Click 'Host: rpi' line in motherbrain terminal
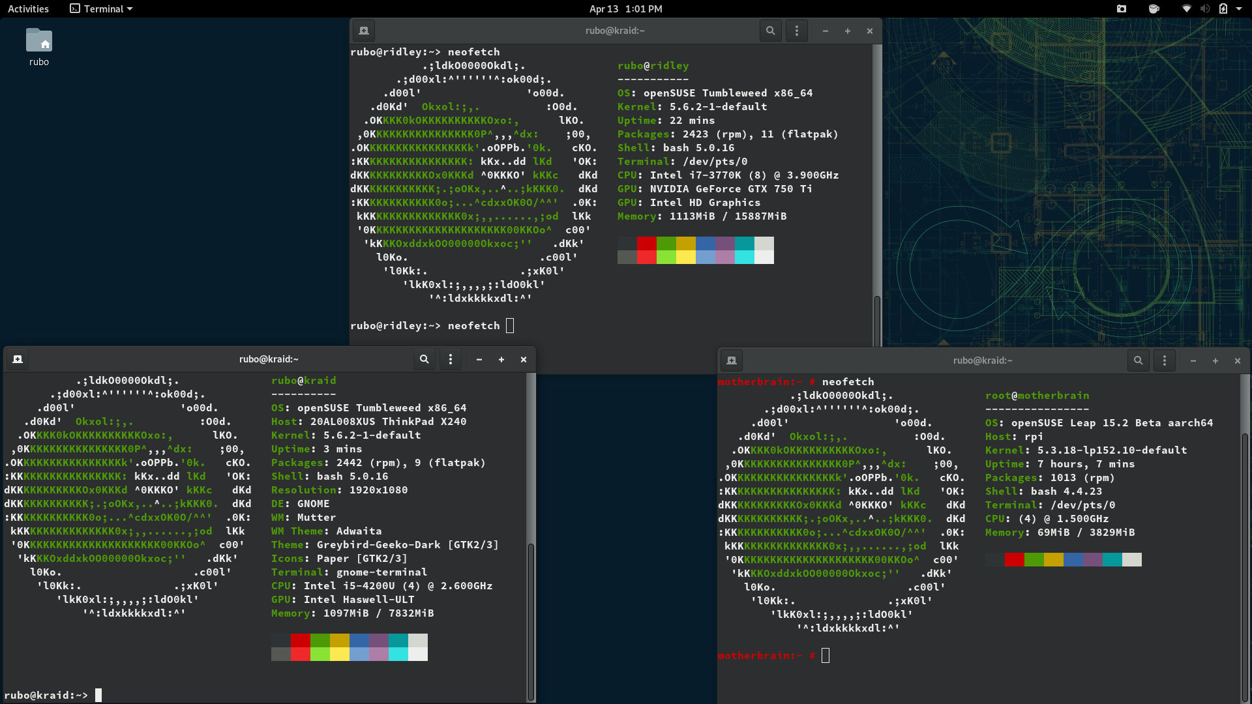The height and width of the screenshot is (704, 1252). 1014,436
